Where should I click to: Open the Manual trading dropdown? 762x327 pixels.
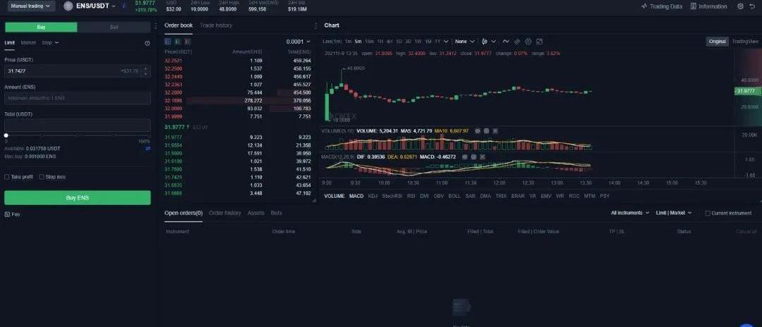pyautogui.click(x=30, y=6)
